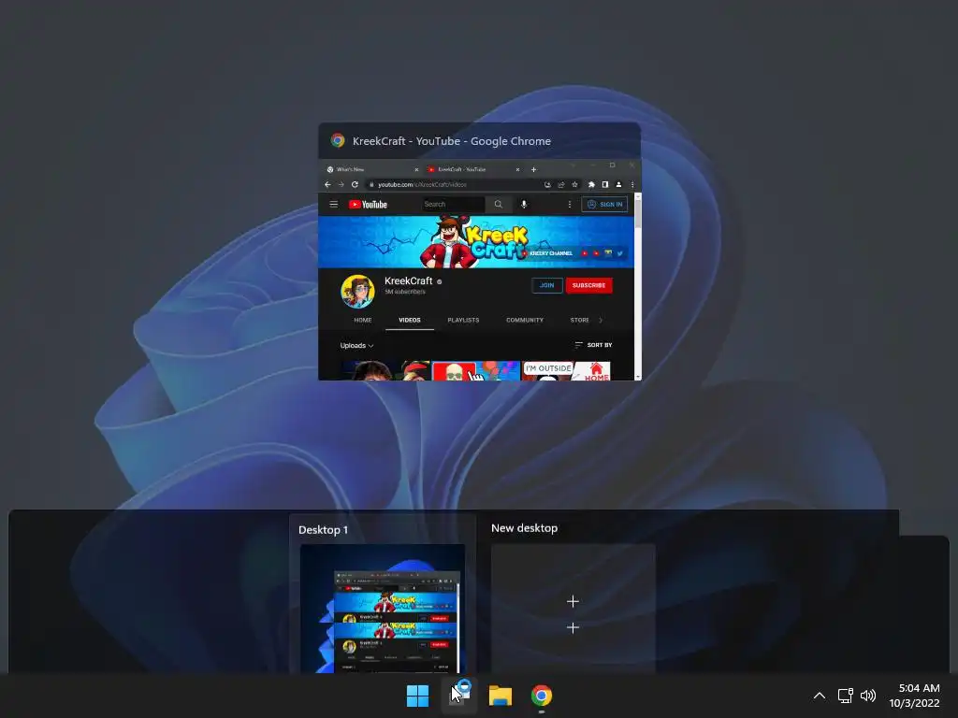Viewport: 958px width, 718px height.
Task: Open network status in system tray
Action: (845, 696)
